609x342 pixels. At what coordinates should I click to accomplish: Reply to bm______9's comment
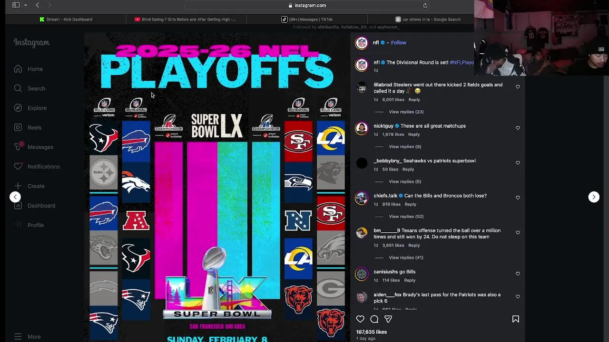pos(414,245)
